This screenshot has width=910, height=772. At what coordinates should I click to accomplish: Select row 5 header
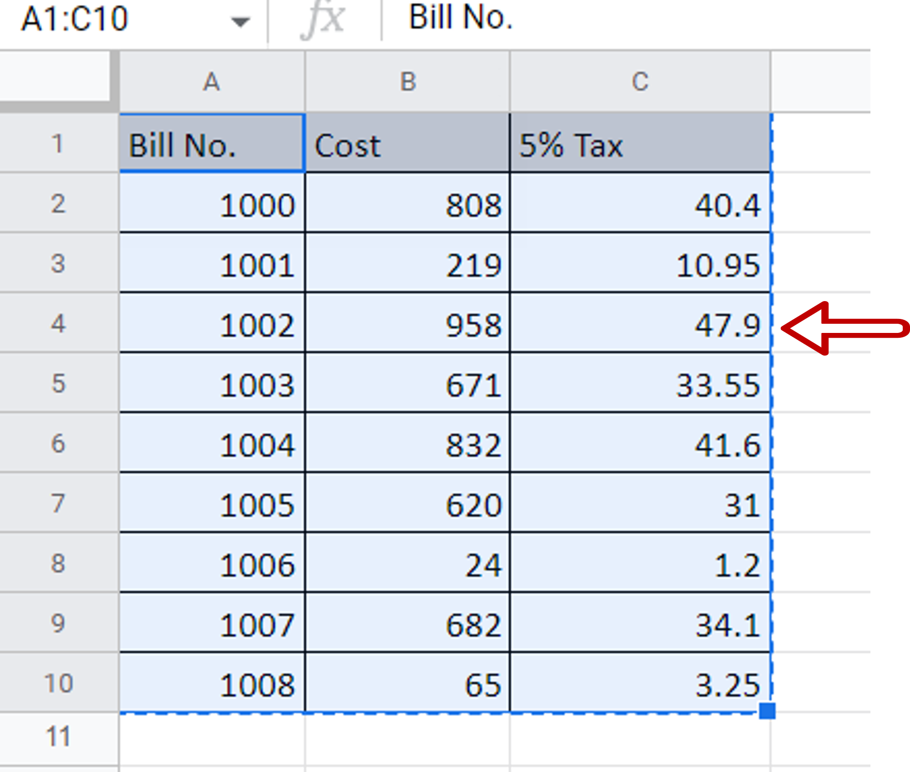pos(58,383)
